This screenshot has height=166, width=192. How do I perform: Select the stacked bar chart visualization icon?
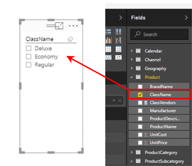(108, 31)
